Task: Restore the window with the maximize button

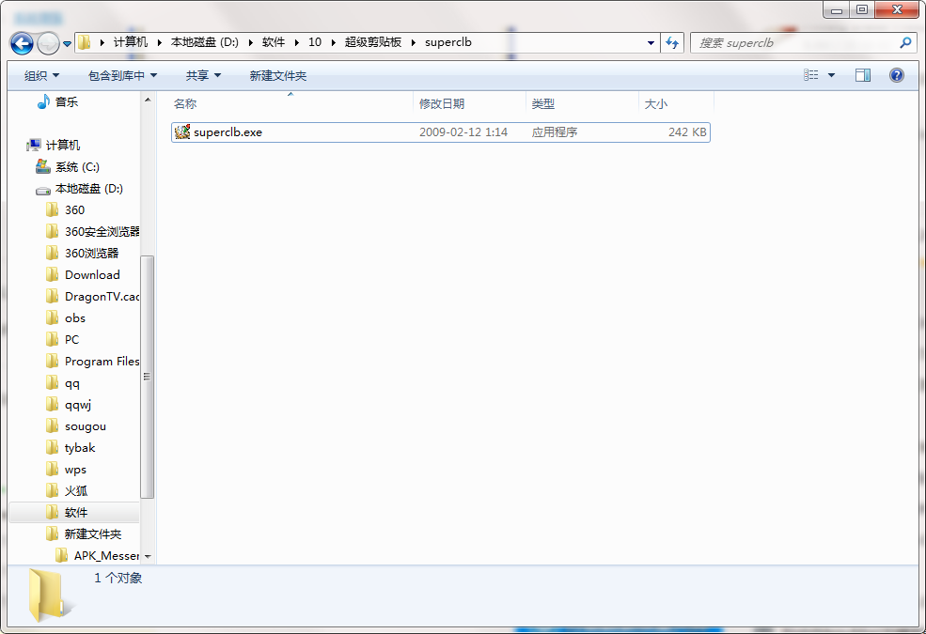Action: tap(862, 8)
